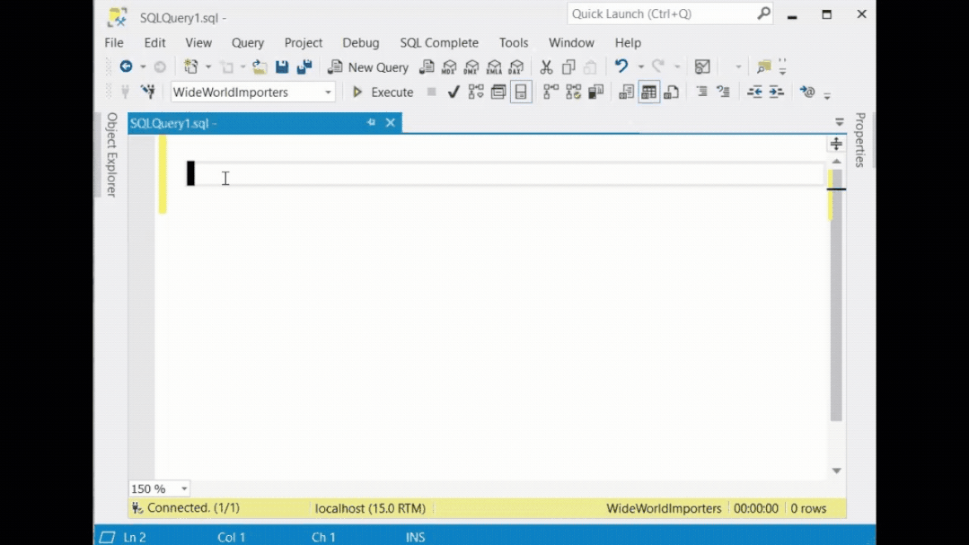Click in the Quick Launch search box
Viewport: 969px width, 545px height.
(660, 14)
